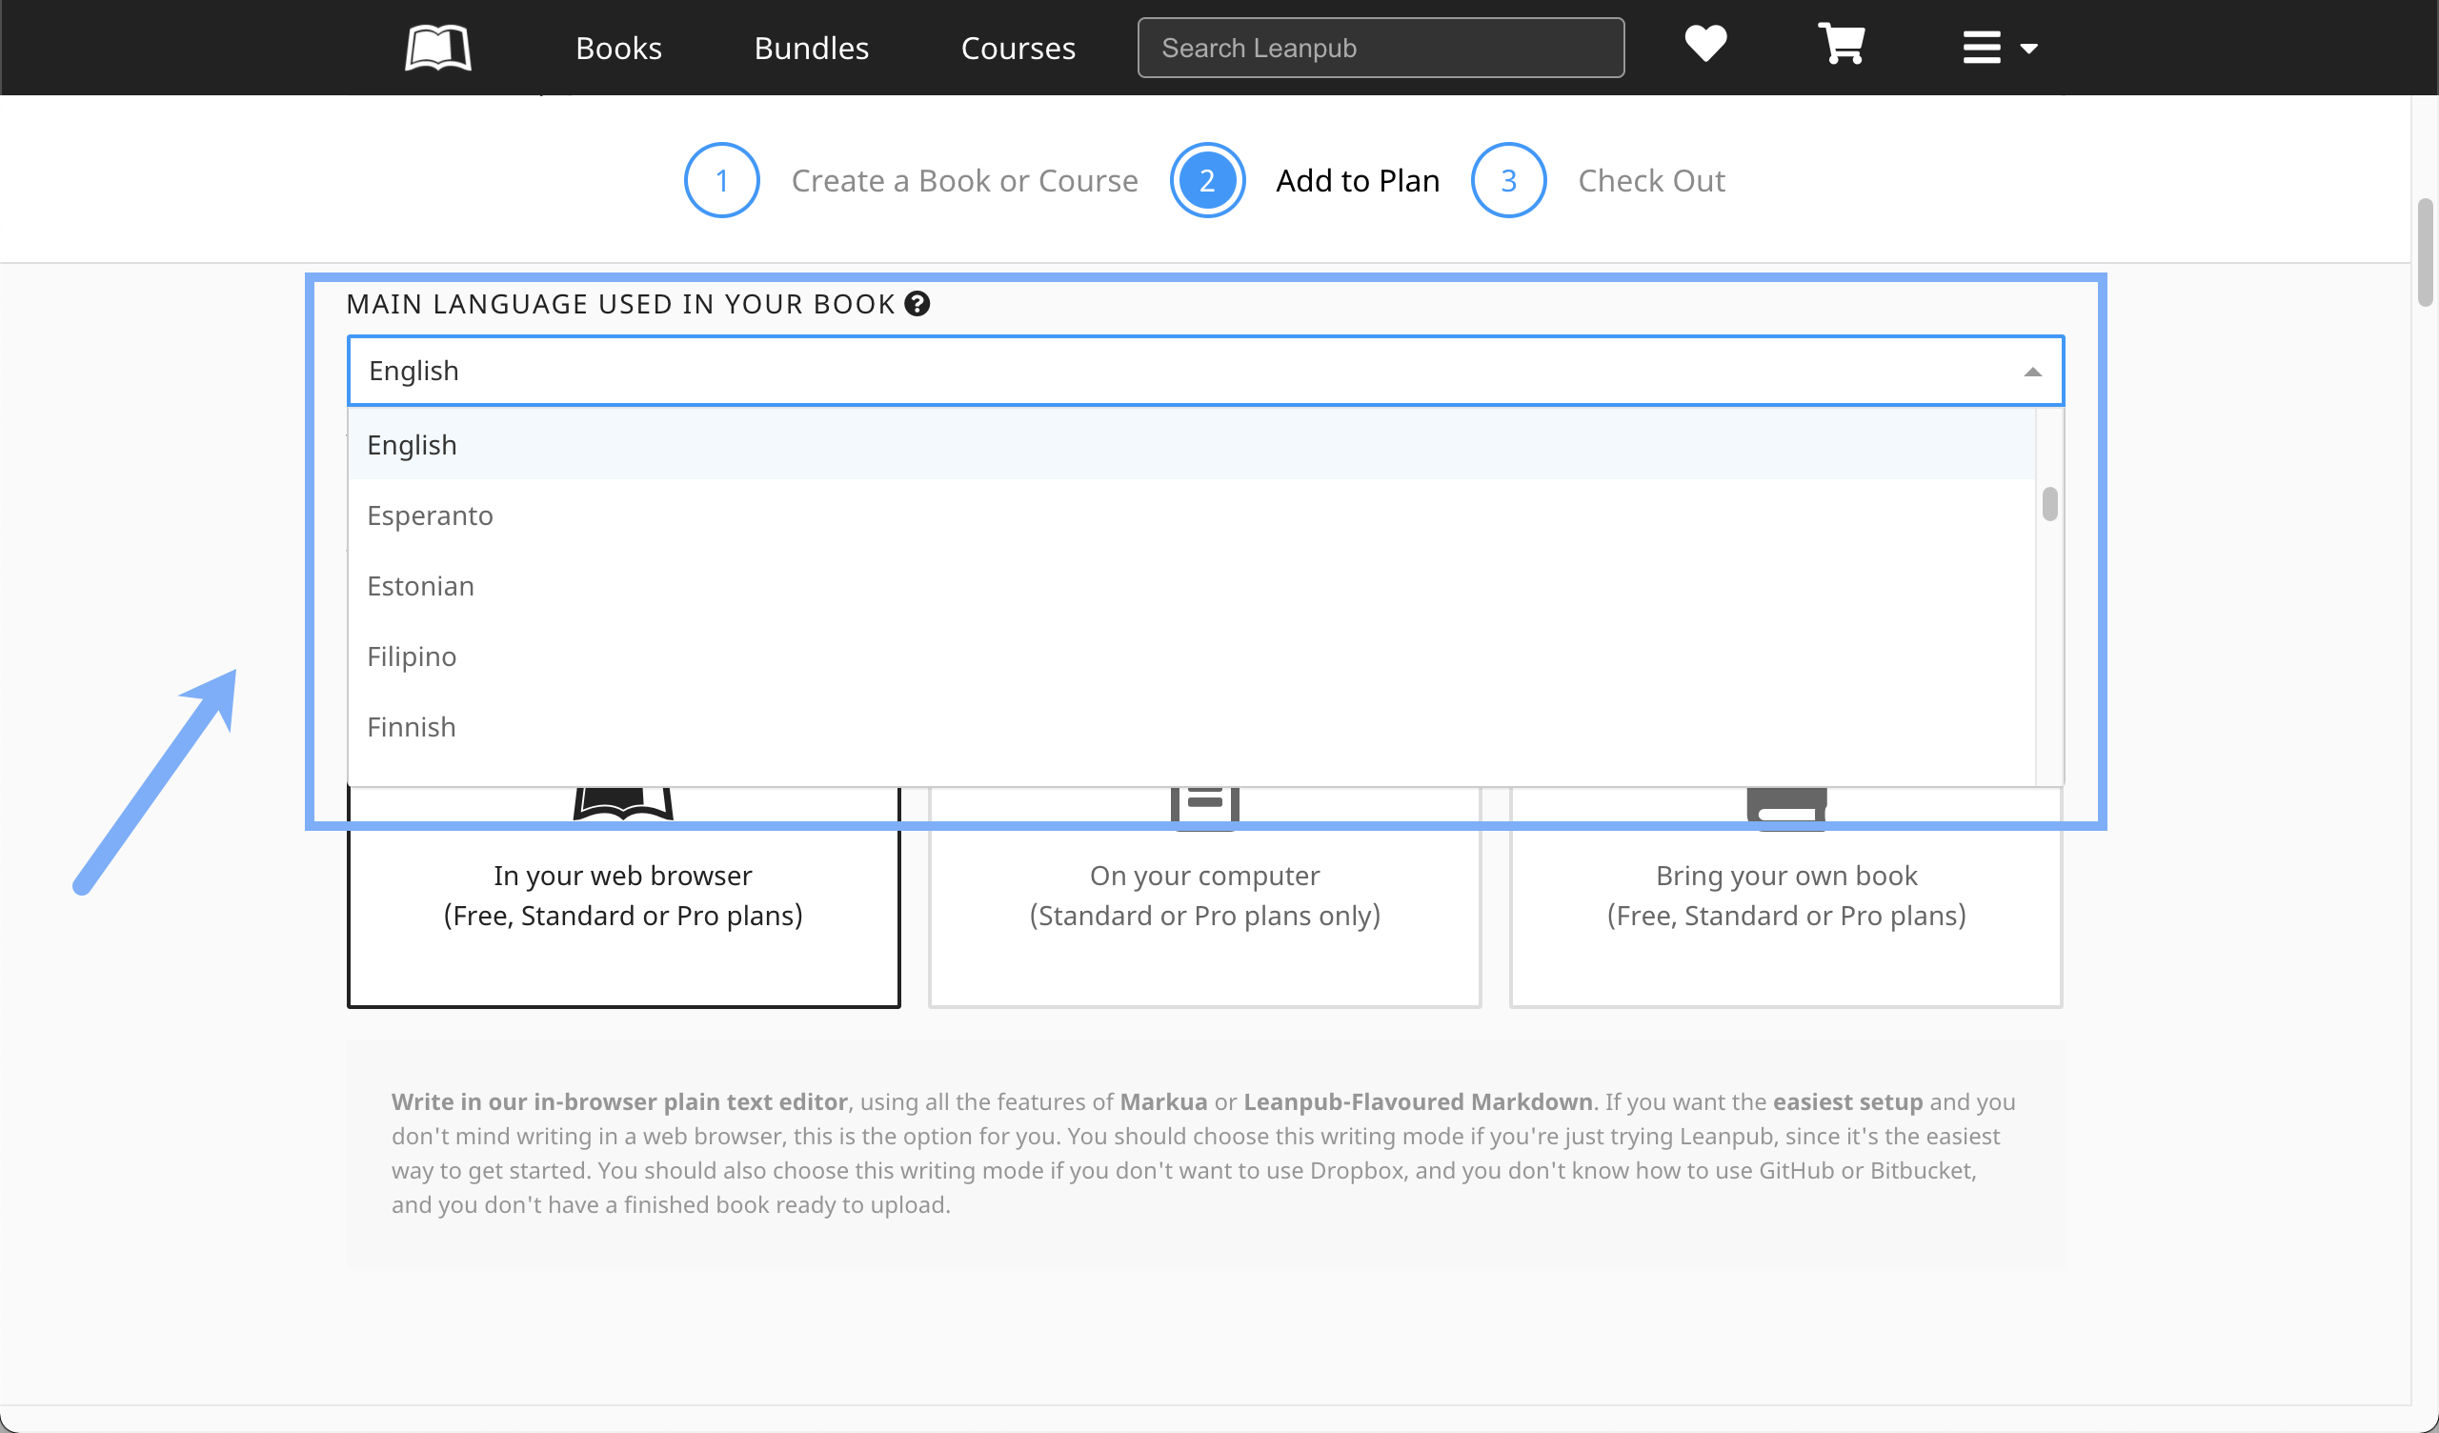Open the shopping cart icon
The width and height of the screenshot is (2439, 1433).
tap(1841, 45)
